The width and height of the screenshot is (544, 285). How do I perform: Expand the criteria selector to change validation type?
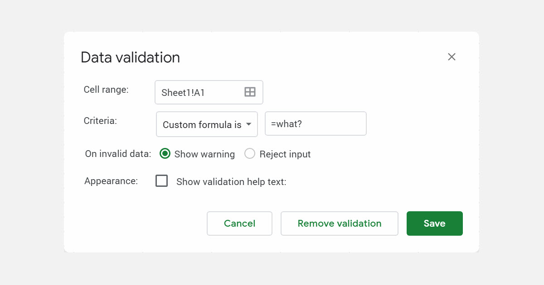tap(206, 124)
